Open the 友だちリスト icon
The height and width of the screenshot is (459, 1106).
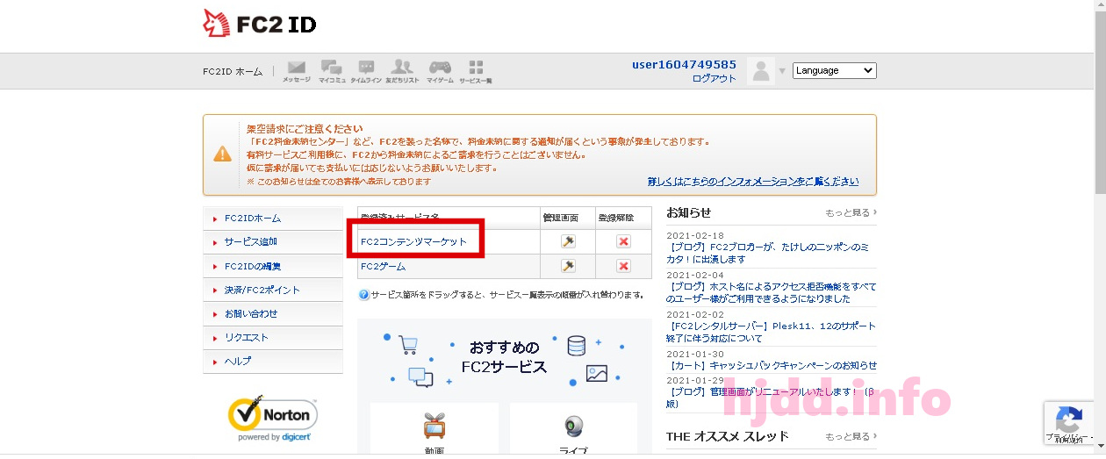tap(402, 71)
